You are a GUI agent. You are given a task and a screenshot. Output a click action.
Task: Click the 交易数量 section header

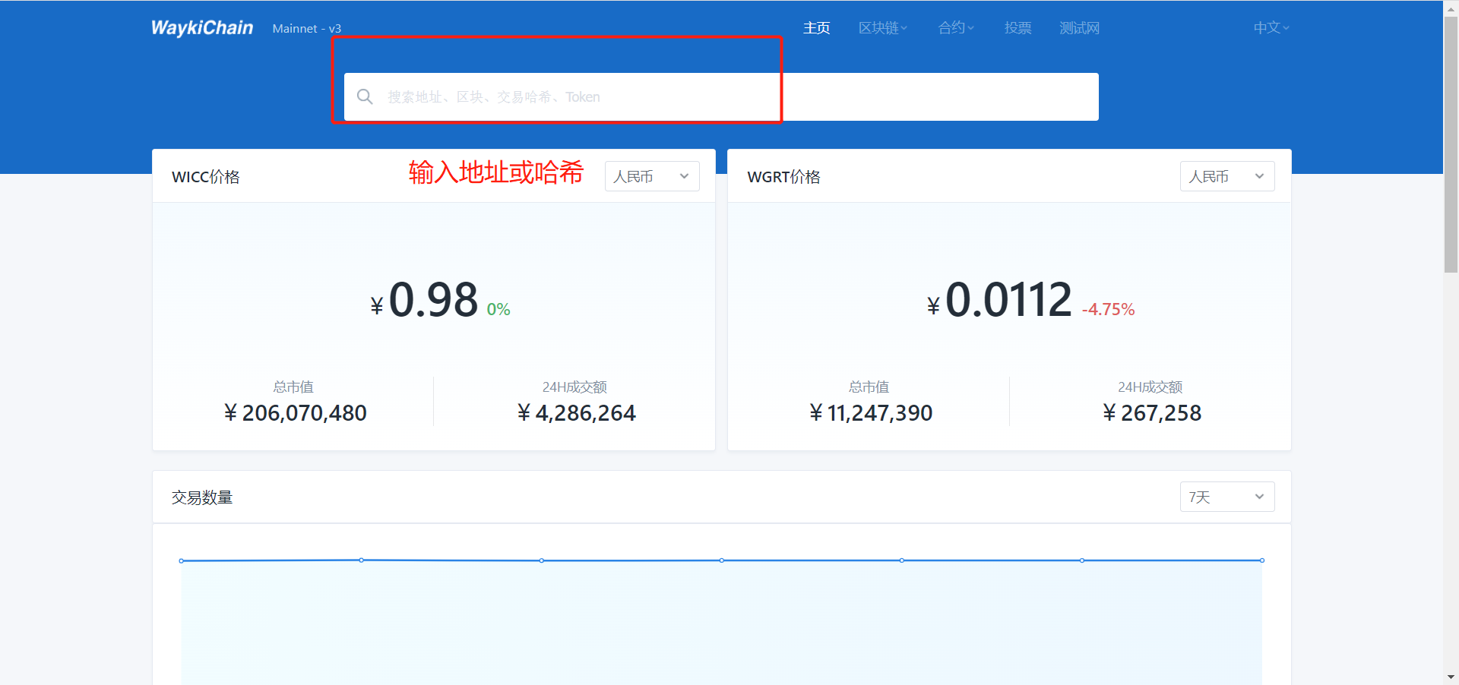tap(202, 497)
